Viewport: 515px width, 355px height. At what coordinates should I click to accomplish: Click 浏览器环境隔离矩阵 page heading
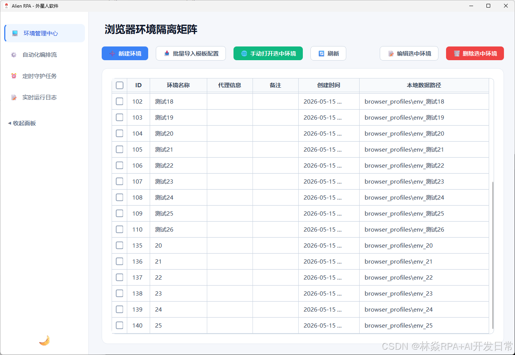click(151, 29)
